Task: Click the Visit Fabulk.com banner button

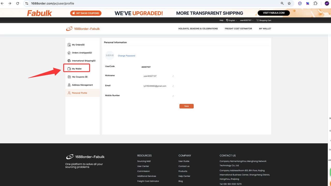Action: 274,13
